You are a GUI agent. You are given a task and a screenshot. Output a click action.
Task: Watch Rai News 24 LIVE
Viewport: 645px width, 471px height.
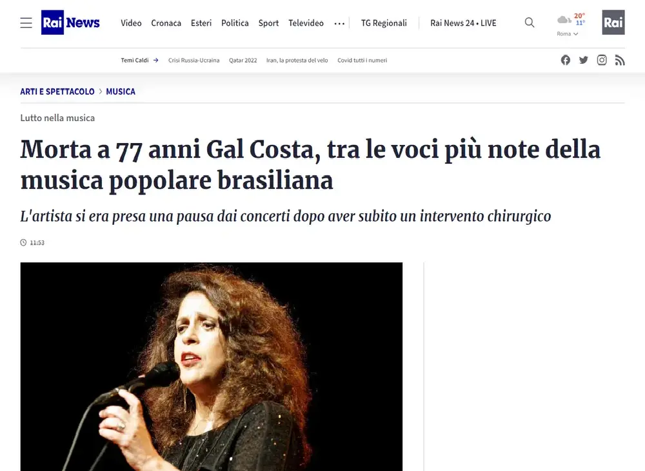click(x=463, y=23)
